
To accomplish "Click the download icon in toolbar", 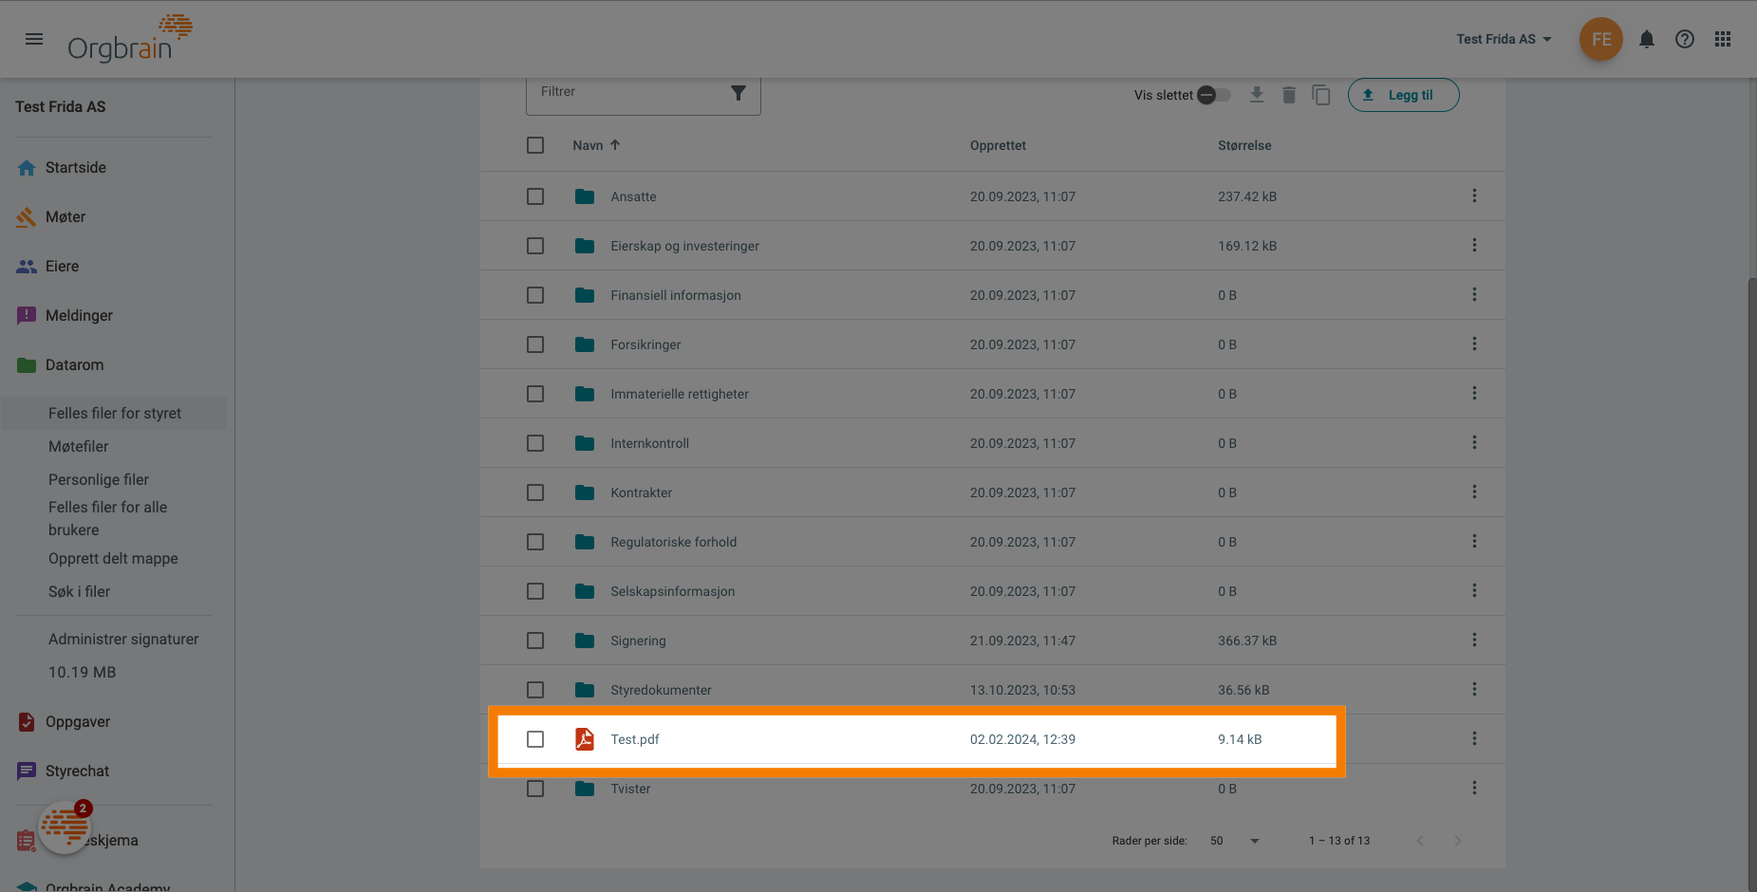I will click(1257, 95).
